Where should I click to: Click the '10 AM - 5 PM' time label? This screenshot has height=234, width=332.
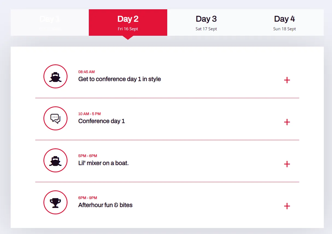click(89, 114)
